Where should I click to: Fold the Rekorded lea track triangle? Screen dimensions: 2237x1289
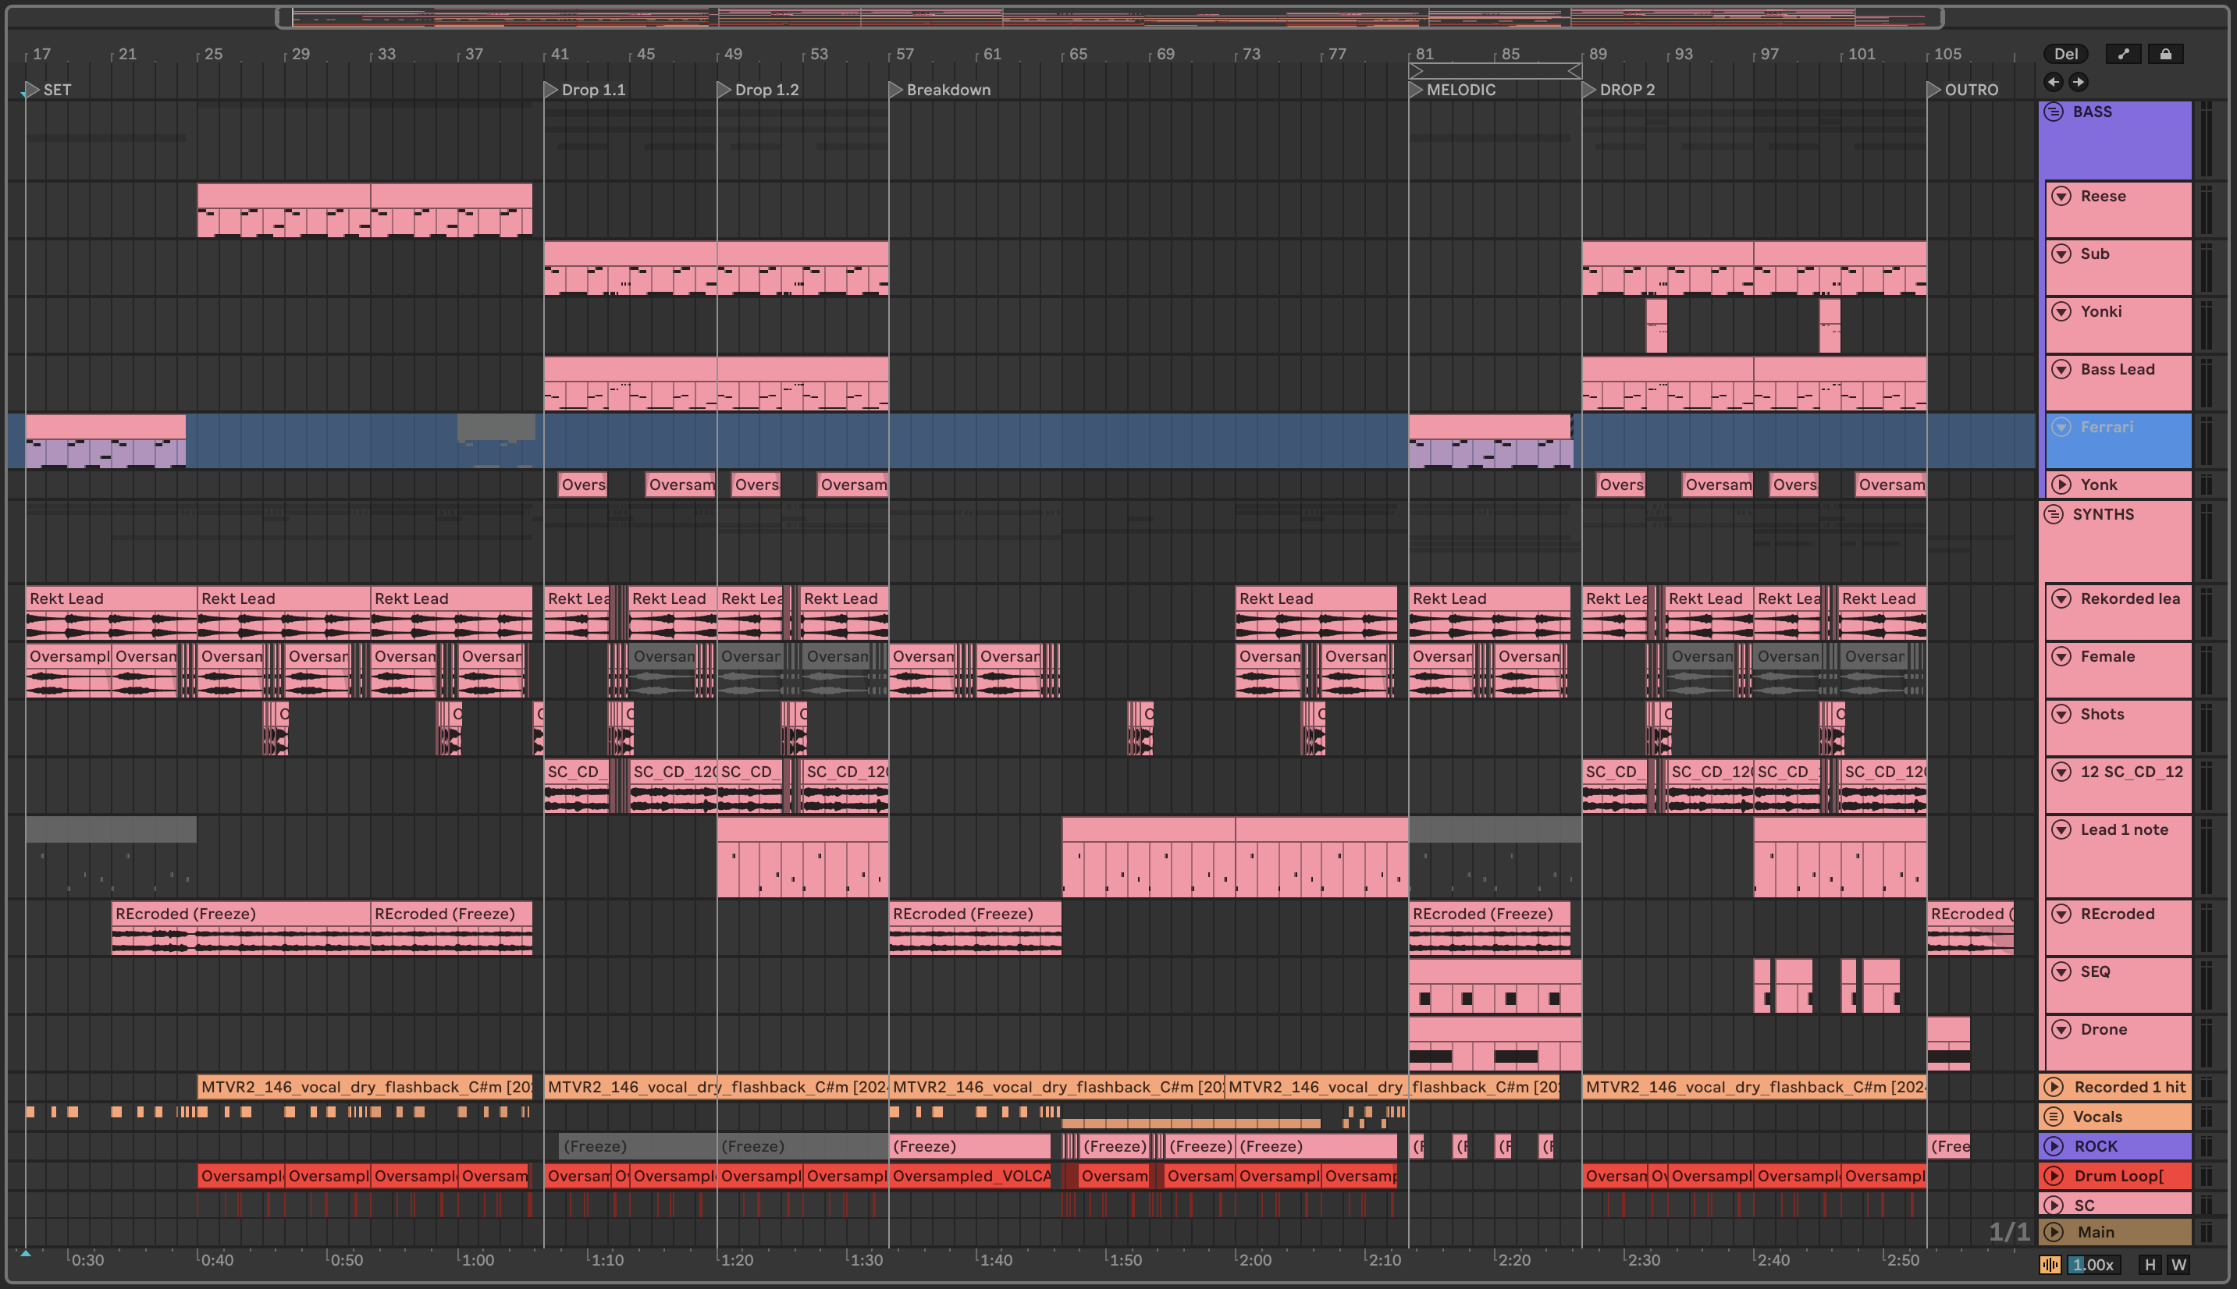(2061, 598)
